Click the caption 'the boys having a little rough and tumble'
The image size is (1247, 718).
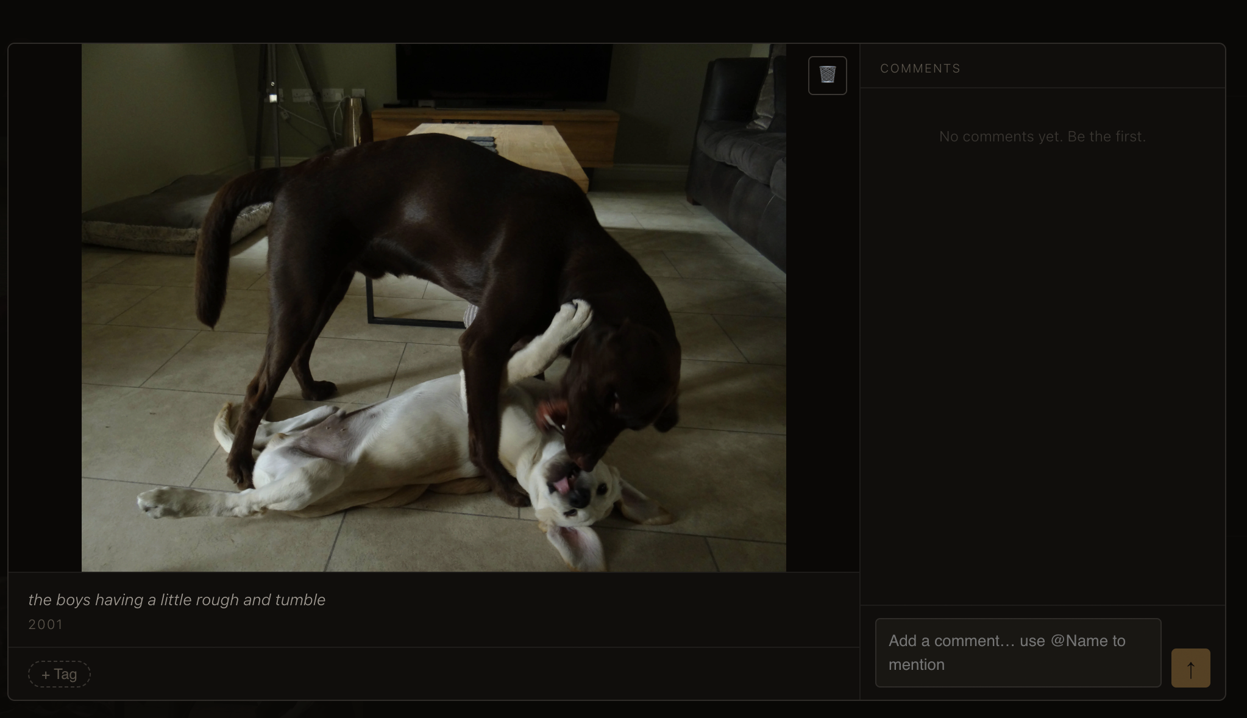(176, 600)
